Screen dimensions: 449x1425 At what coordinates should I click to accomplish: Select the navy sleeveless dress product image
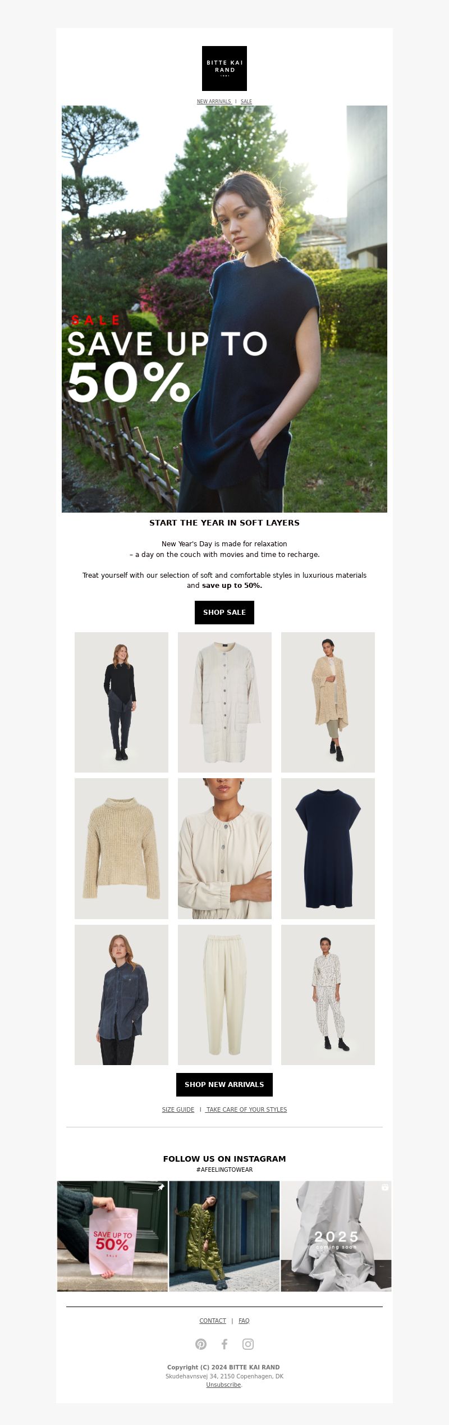(328, 848)
